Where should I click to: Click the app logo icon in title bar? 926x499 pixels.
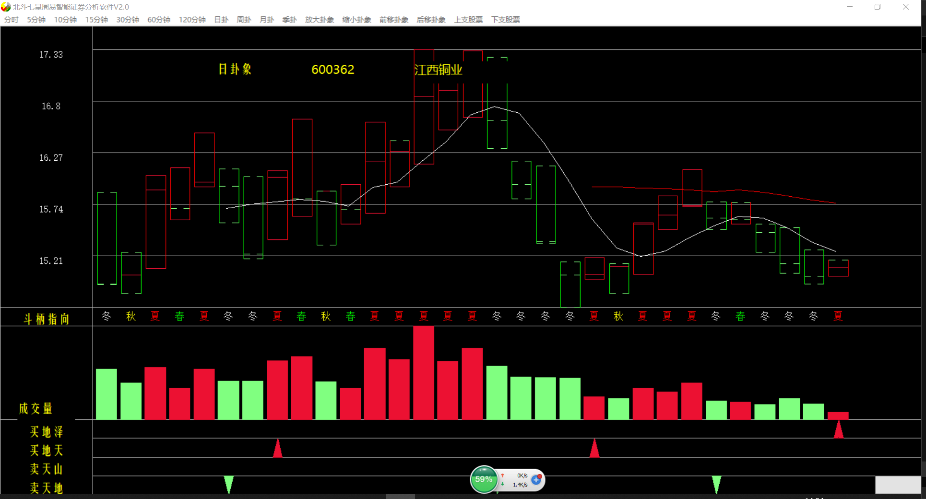6,7
